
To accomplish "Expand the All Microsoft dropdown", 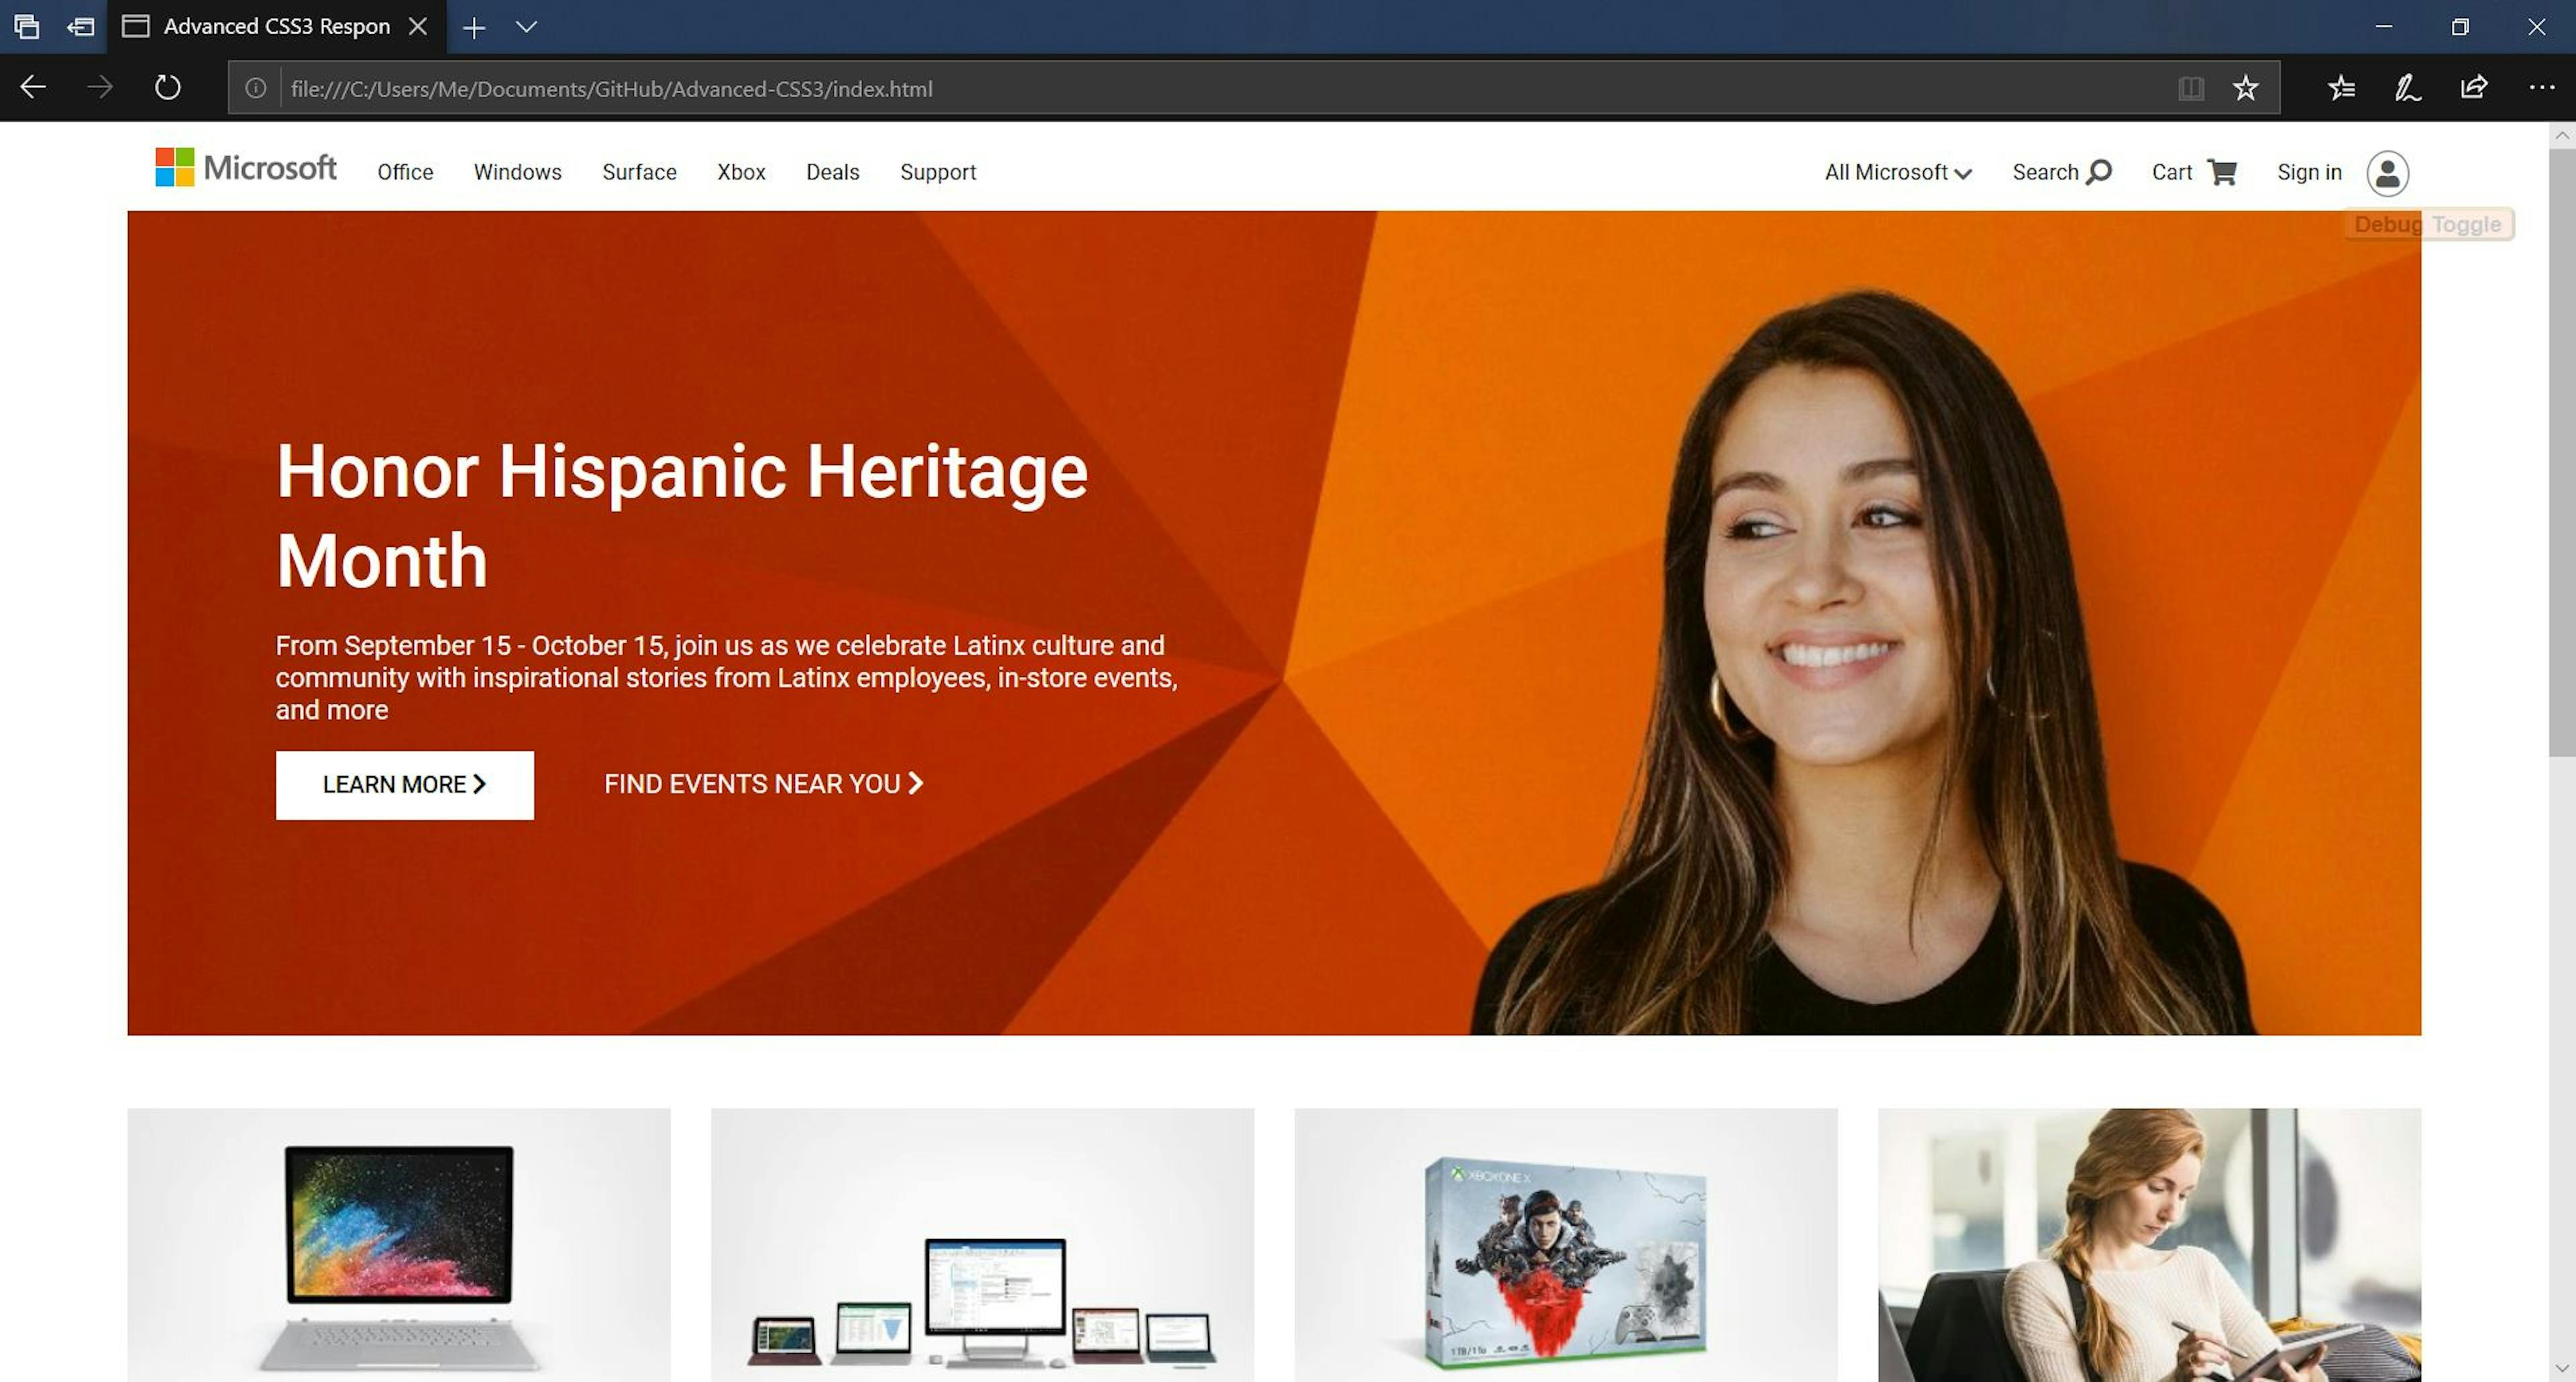I will pyautogui.click(x=1898, y=172).
